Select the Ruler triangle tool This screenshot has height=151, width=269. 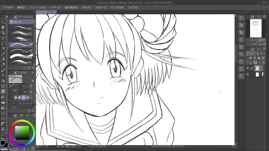3,124
